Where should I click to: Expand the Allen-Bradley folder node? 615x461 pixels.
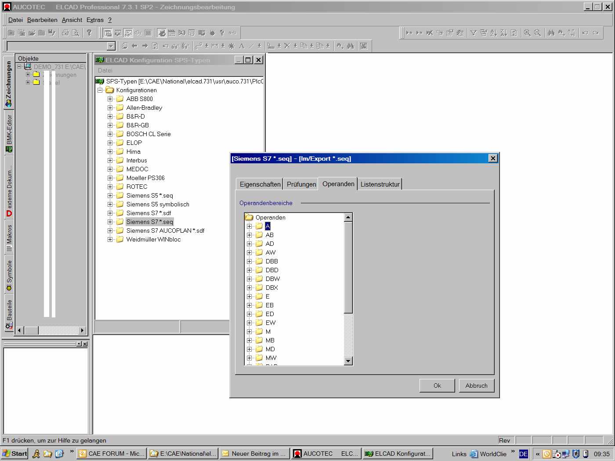110,108
